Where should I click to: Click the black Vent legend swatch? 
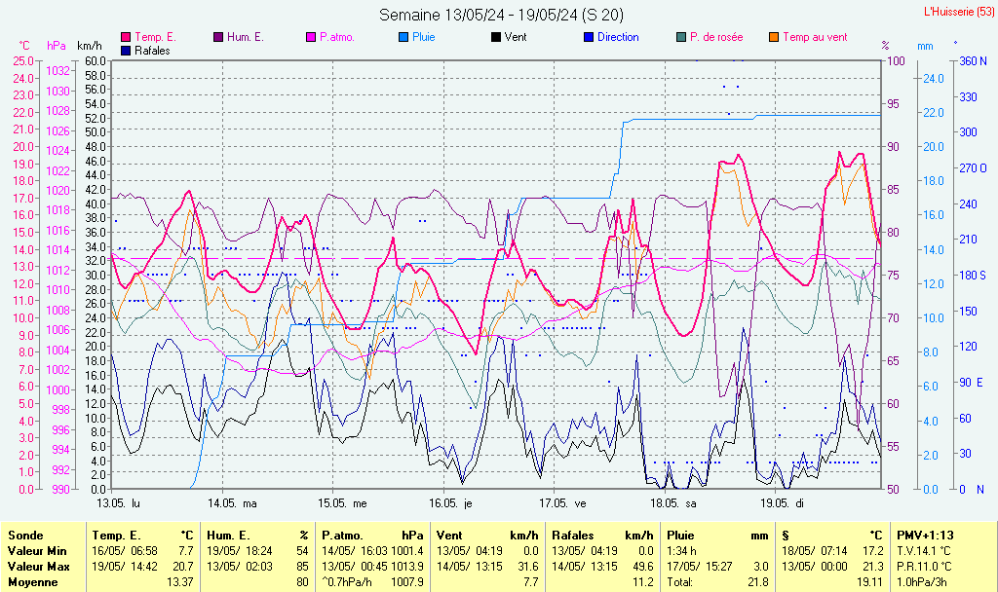click(x=496, y=38)
